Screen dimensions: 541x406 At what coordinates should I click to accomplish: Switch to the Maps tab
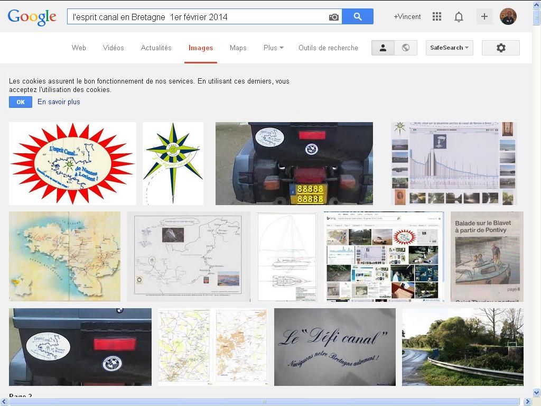pos(238,48)
